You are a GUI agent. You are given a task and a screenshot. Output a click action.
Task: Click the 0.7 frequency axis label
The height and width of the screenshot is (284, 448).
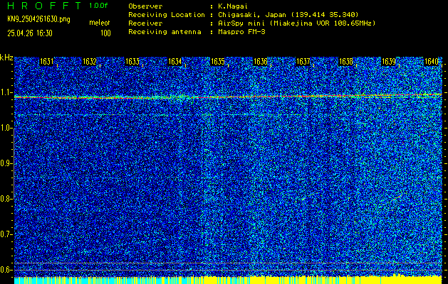6,234
